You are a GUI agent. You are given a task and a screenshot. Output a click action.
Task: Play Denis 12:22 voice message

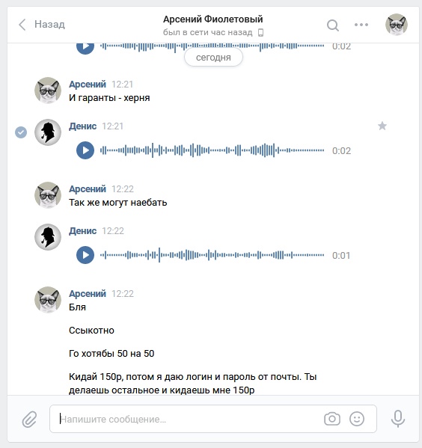[x=85, y=255]
